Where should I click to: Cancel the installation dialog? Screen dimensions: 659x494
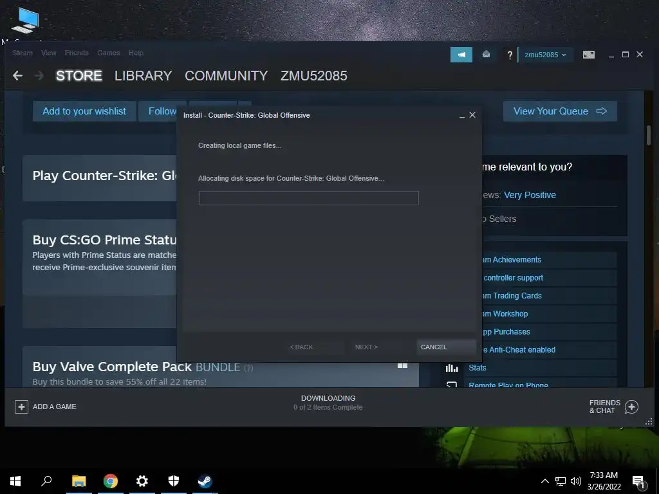point(445,347)
